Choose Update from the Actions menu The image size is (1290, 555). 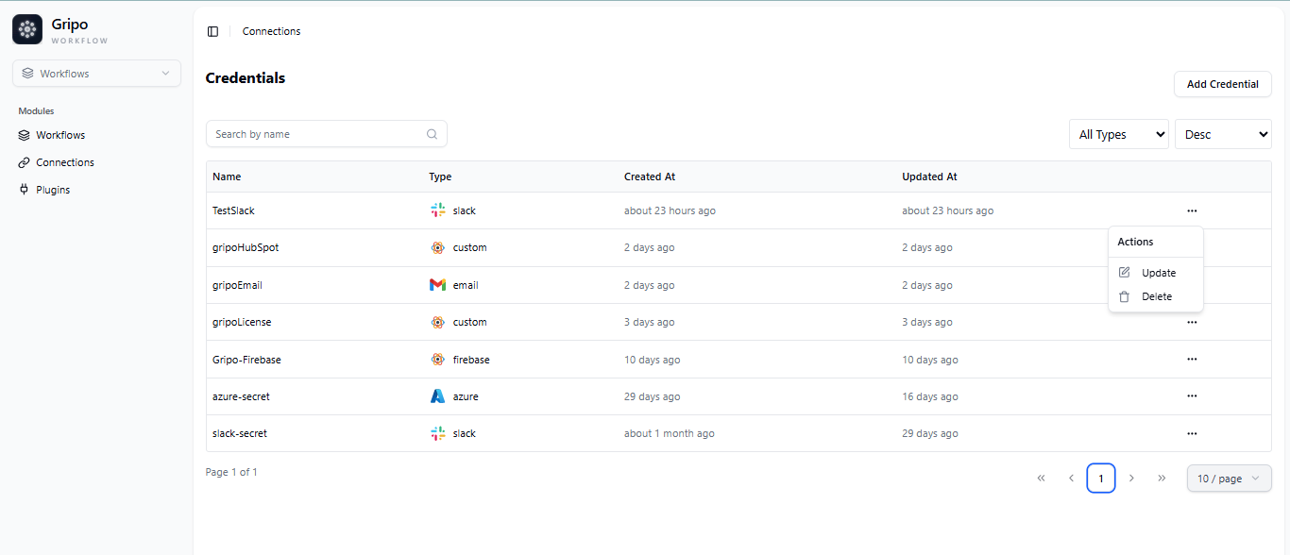coord(1158,273)
